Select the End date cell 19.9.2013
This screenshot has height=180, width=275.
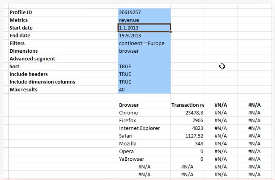point(144,35)
